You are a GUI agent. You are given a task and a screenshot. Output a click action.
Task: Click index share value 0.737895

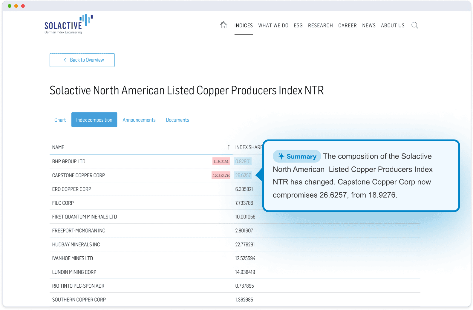pos(244,286)
